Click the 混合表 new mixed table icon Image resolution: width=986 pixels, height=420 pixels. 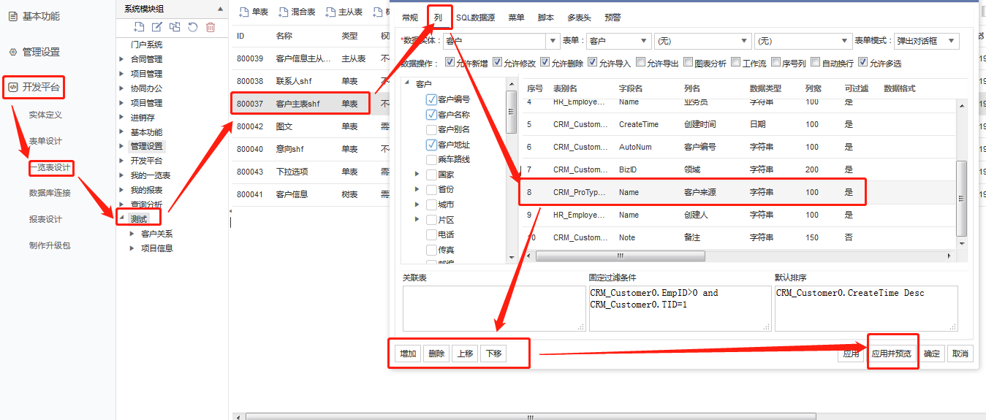(284, 12)
